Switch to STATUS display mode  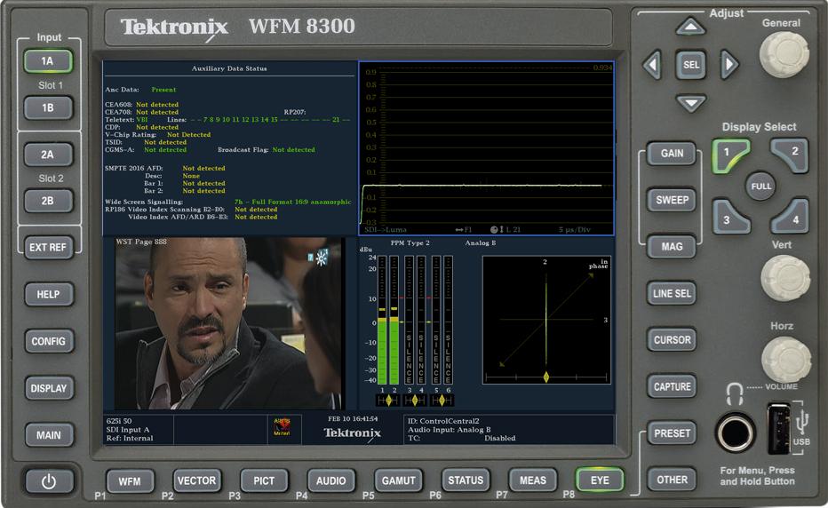click(x=466, y=480)
